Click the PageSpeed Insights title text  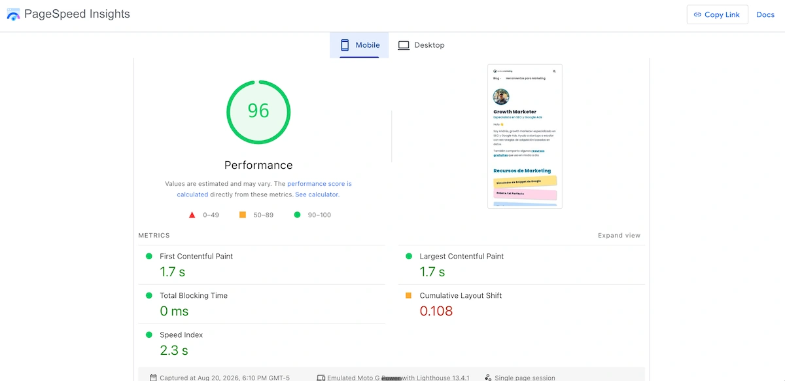coord(77,14)
